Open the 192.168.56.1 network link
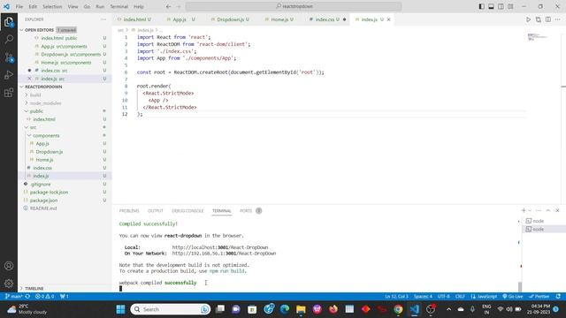 pyautogui.click(x=224, y=254)
